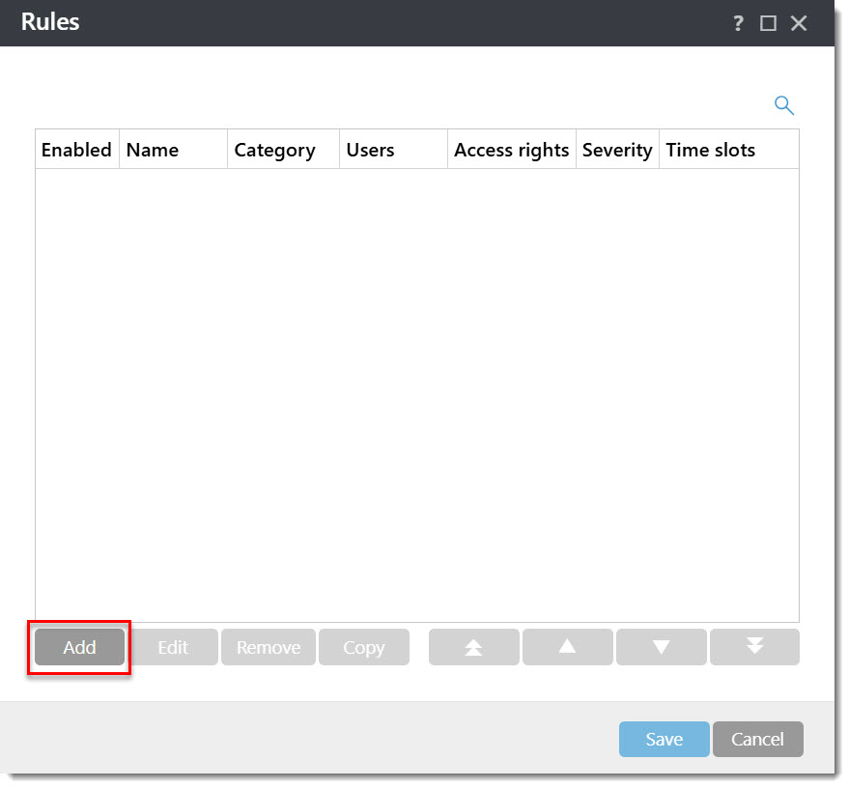Sort by the Severity column header

[617, 150]
